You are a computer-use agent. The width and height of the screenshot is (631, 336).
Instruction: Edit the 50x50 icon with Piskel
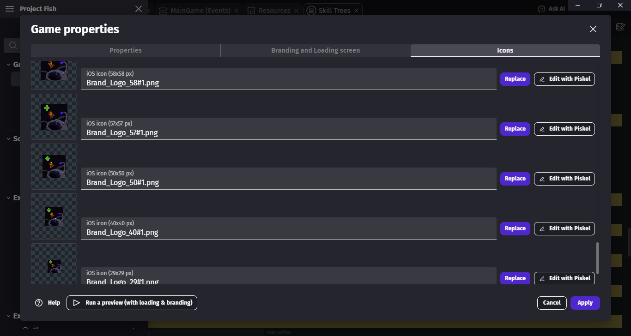(x=564, y=179)
